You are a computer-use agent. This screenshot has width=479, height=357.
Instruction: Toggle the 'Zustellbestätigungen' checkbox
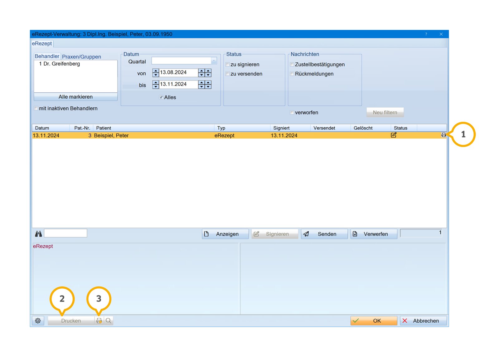(292, 65)
